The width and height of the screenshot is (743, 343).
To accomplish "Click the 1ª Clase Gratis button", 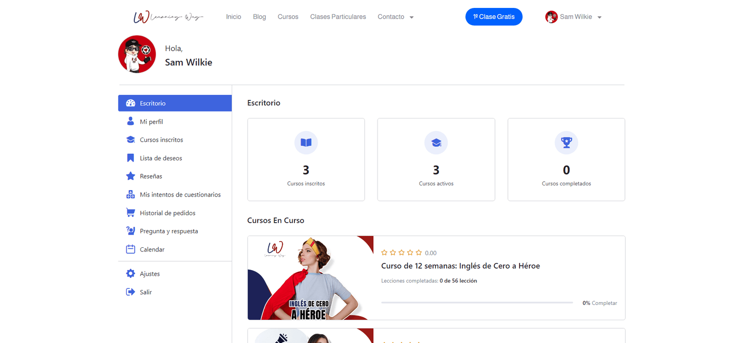I will pyautogui.click(x=494, y=17).
